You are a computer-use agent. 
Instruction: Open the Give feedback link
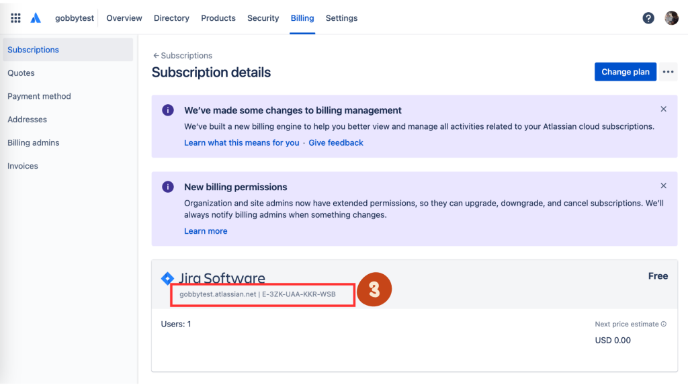tap(336, 142)
